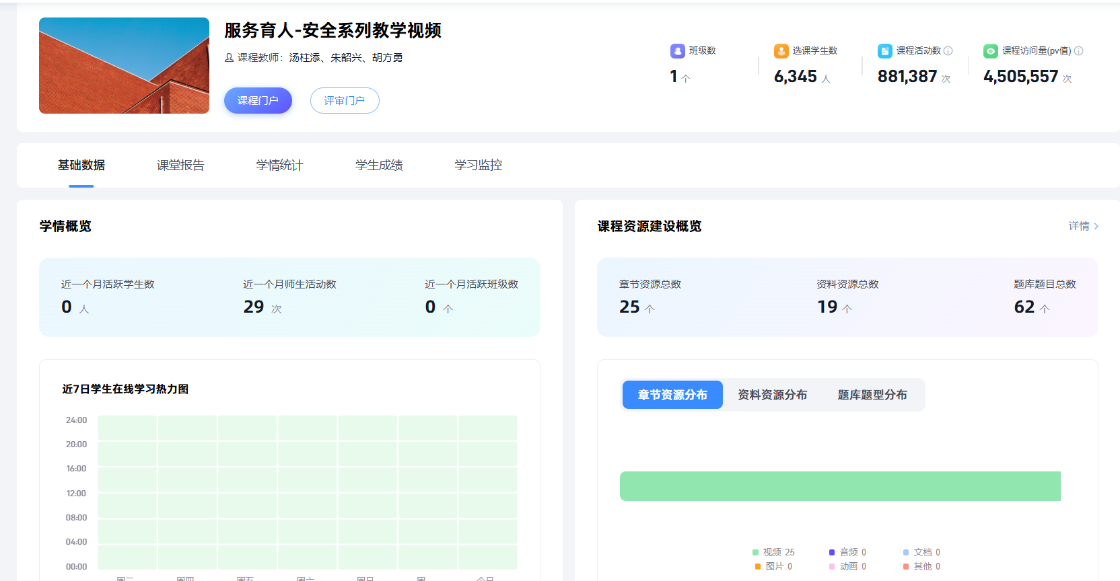
Task: Toggle the 音频 legend color swatch
Action: pyautogui.click(x=832, y=552)
